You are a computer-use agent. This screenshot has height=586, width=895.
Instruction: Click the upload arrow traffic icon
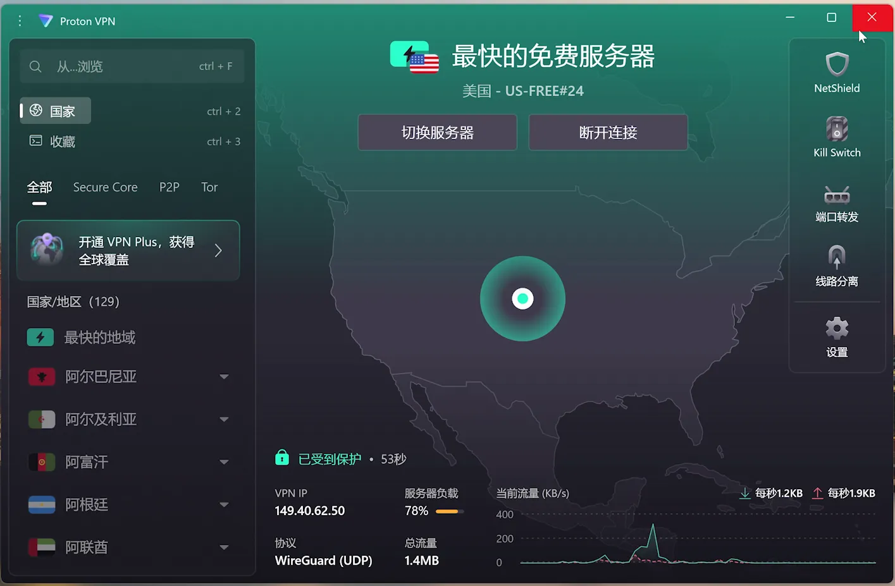pos(817,493)
